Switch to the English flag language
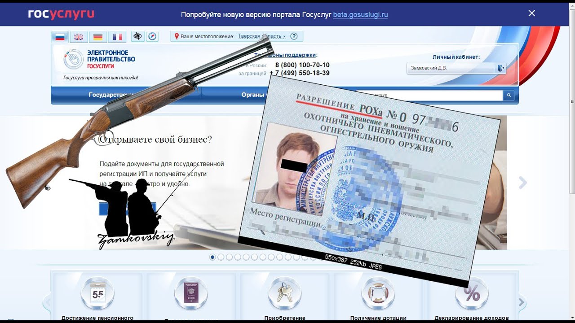The width and height of the screenshot is (575, 323). [79, 37]
